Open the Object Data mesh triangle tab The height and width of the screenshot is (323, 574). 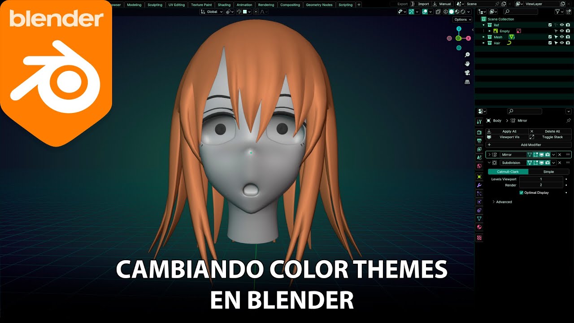click(x=479, y=218)
